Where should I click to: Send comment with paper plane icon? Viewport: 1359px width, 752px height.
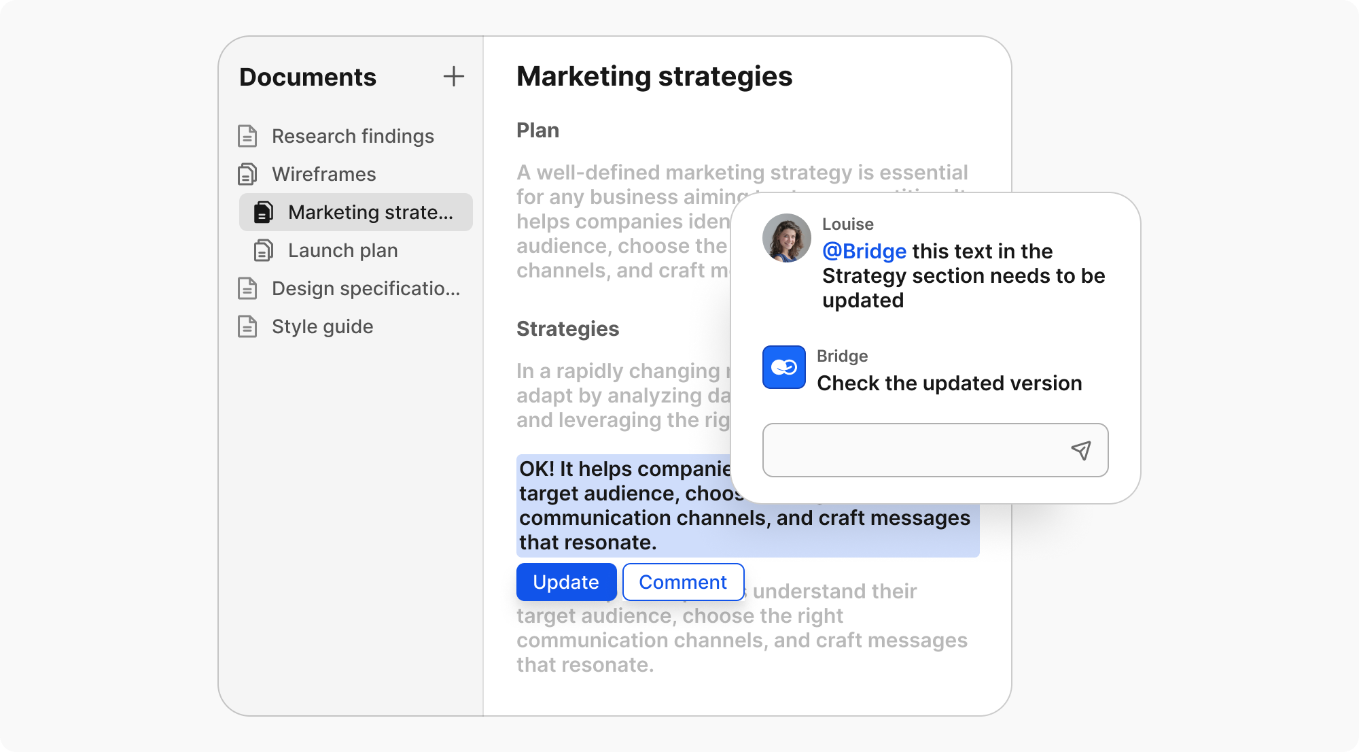pos(1080,450)
